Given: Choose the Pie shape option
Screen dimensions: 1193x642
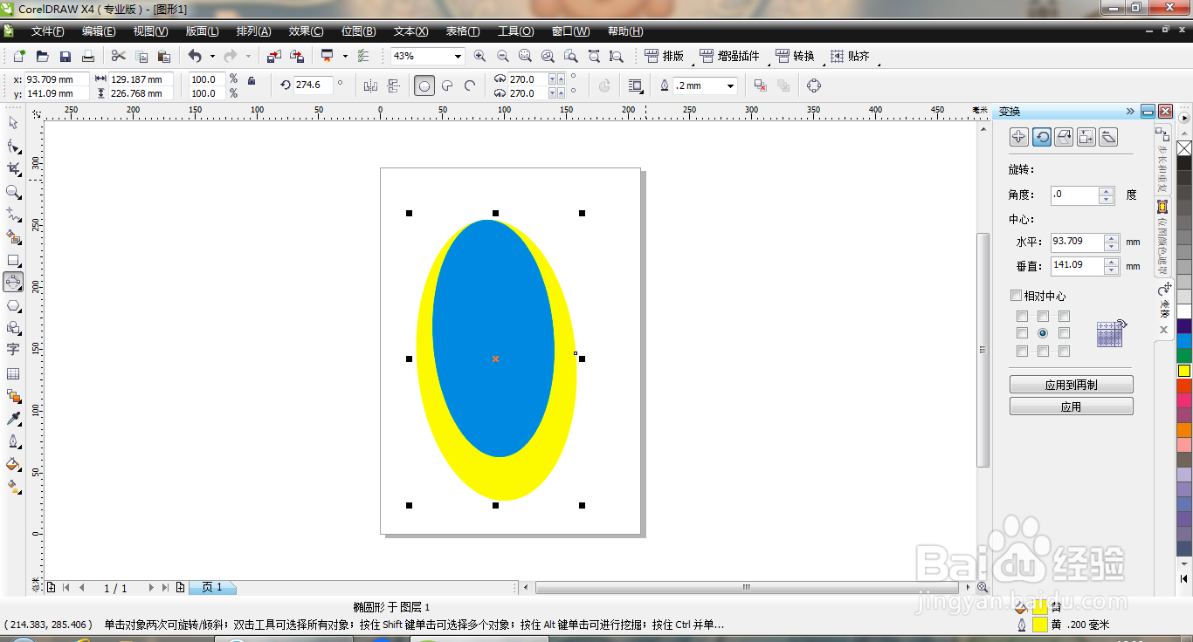Looking at the screenshot, I should [447, 85].
